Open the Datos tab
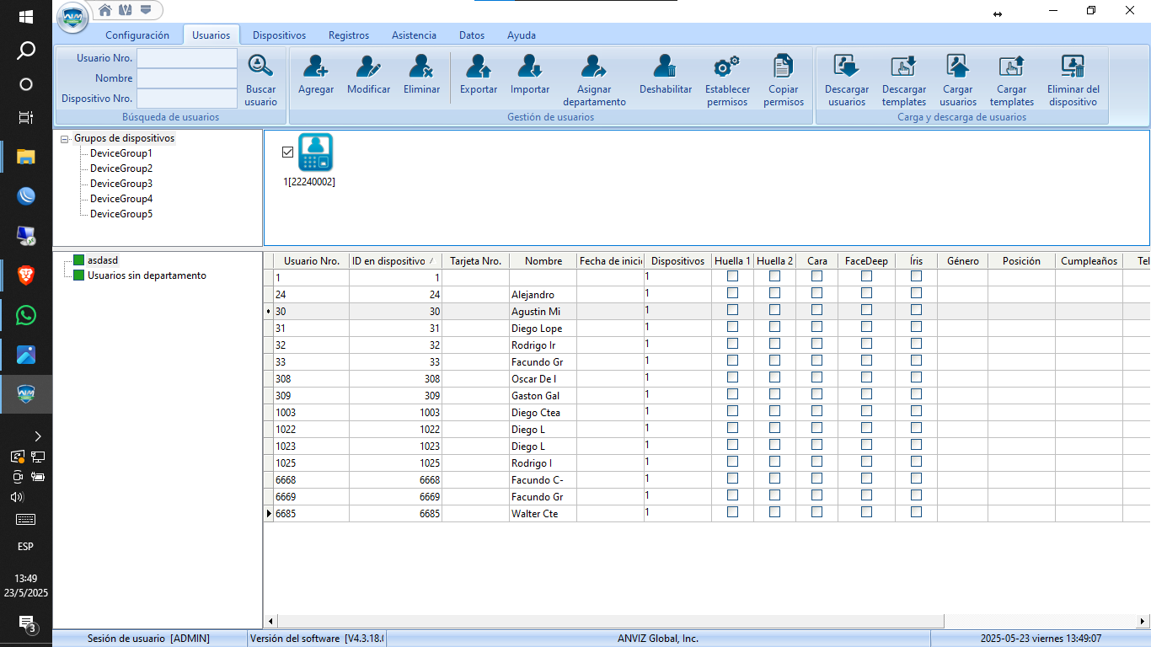This screenshot has height=647, width=1151. coord(472,35)
